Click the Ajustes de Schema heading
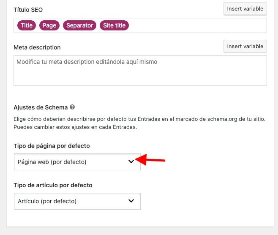This screenshot has height=235, width=278. coord(41,107)
